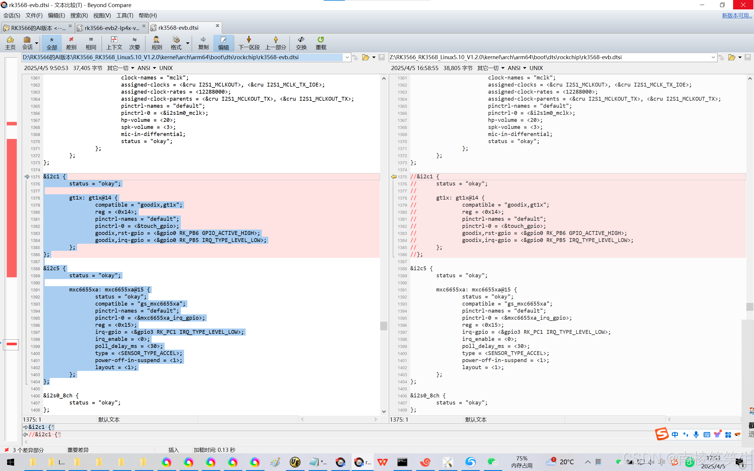Click the red difference thumbnail overview bar
Viewport: 754px width, 471px height.
click(12, 208)
